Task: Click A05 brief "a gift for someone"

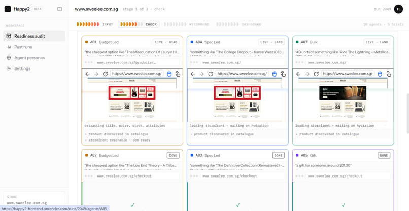Action: 323,166
